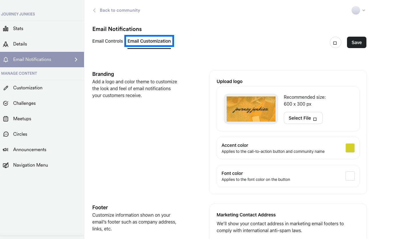Switch to the Email Controls tab
The image size is (393, 239).
107,41
